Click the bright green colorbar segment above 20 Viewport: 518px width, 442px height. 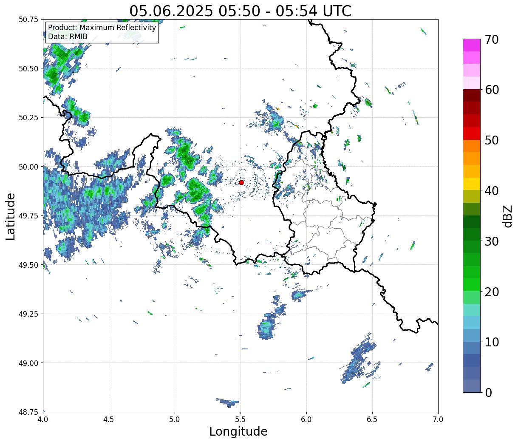(x=471, y=284)
